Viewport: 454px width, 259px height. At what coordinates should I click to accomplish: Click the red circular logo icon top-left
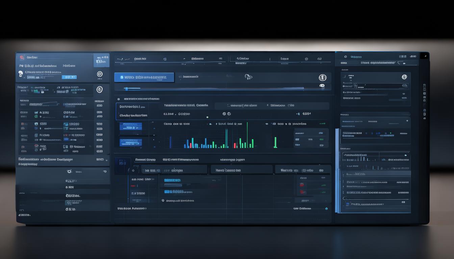22,57
